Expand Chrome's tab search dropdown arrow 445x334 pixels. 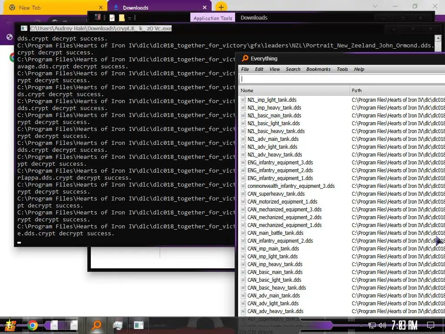tap(375, 6)
